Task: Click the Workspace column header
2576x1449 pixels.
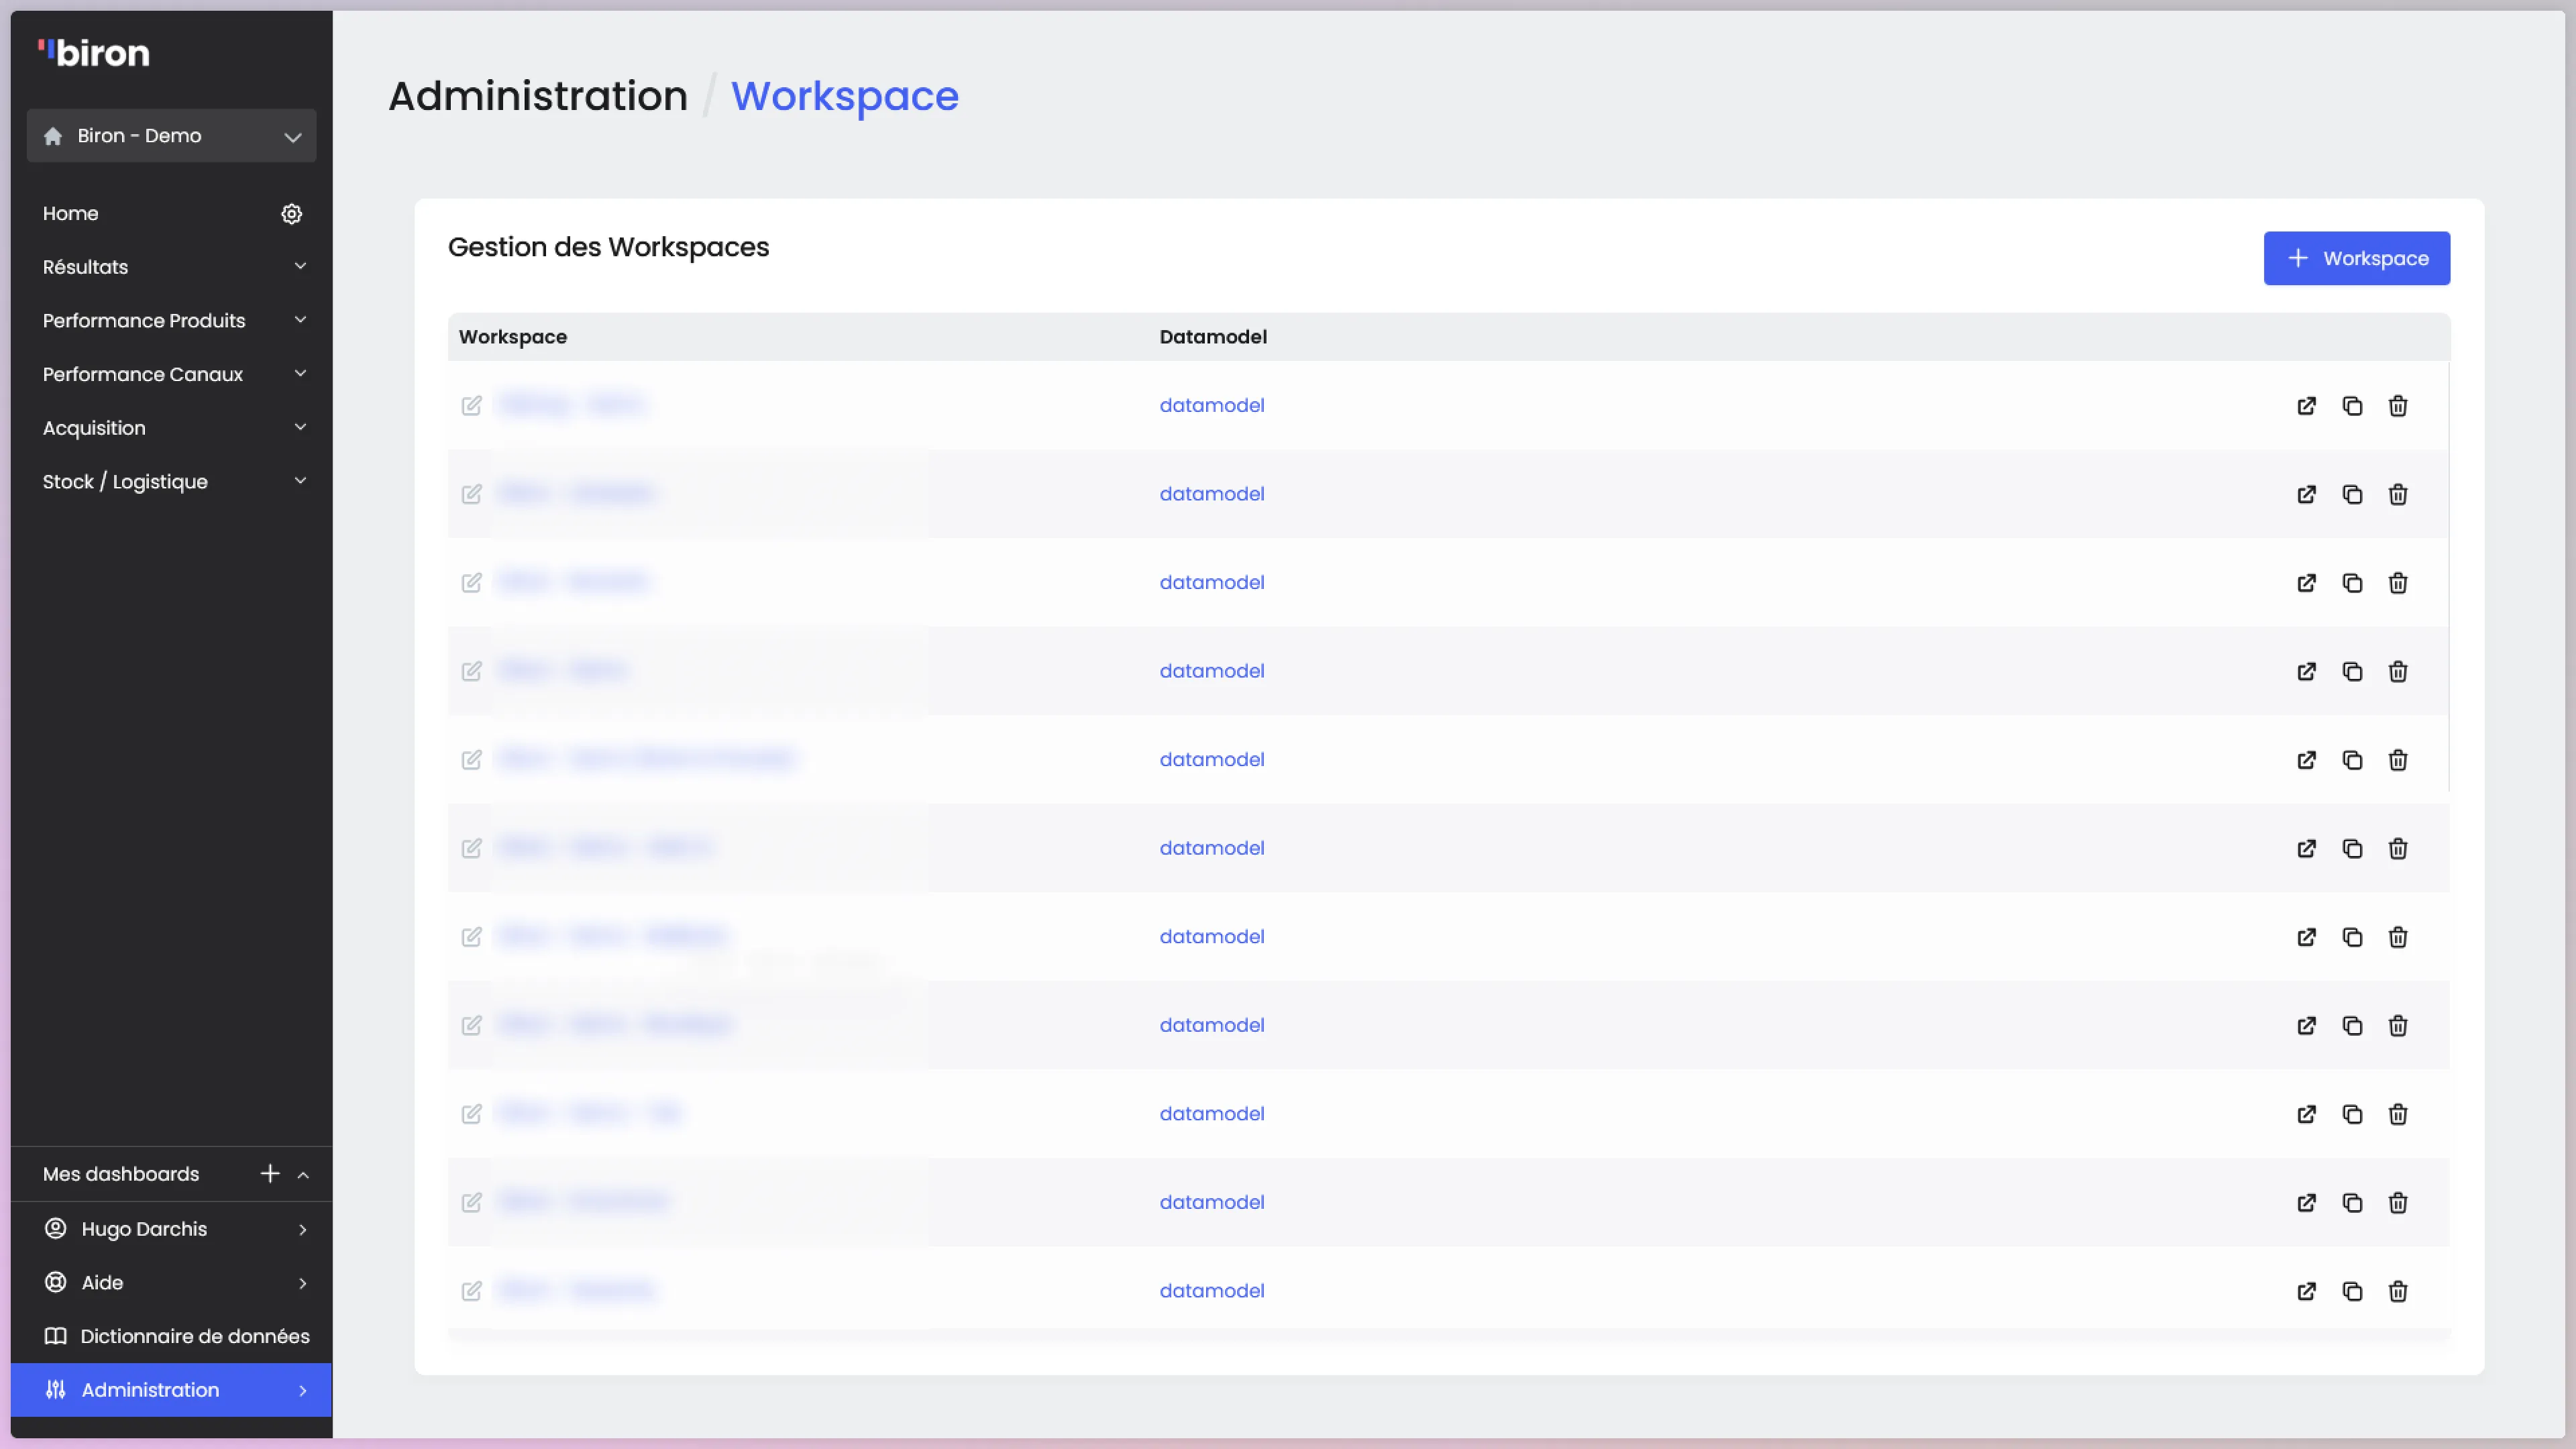Action: point(513,337)
